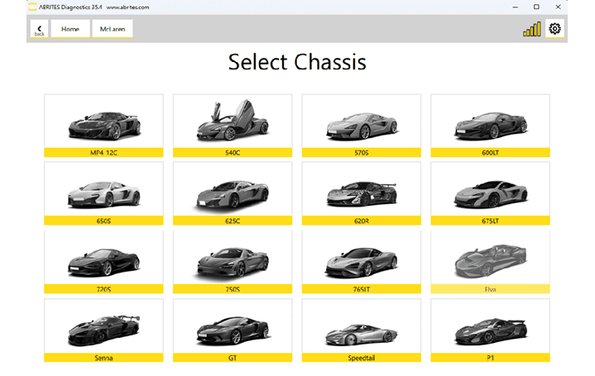Choose the 720S car image
Image resolution: width=595 pixels, height=376 pixels.
pyautogui.click(x=104, y=262)
